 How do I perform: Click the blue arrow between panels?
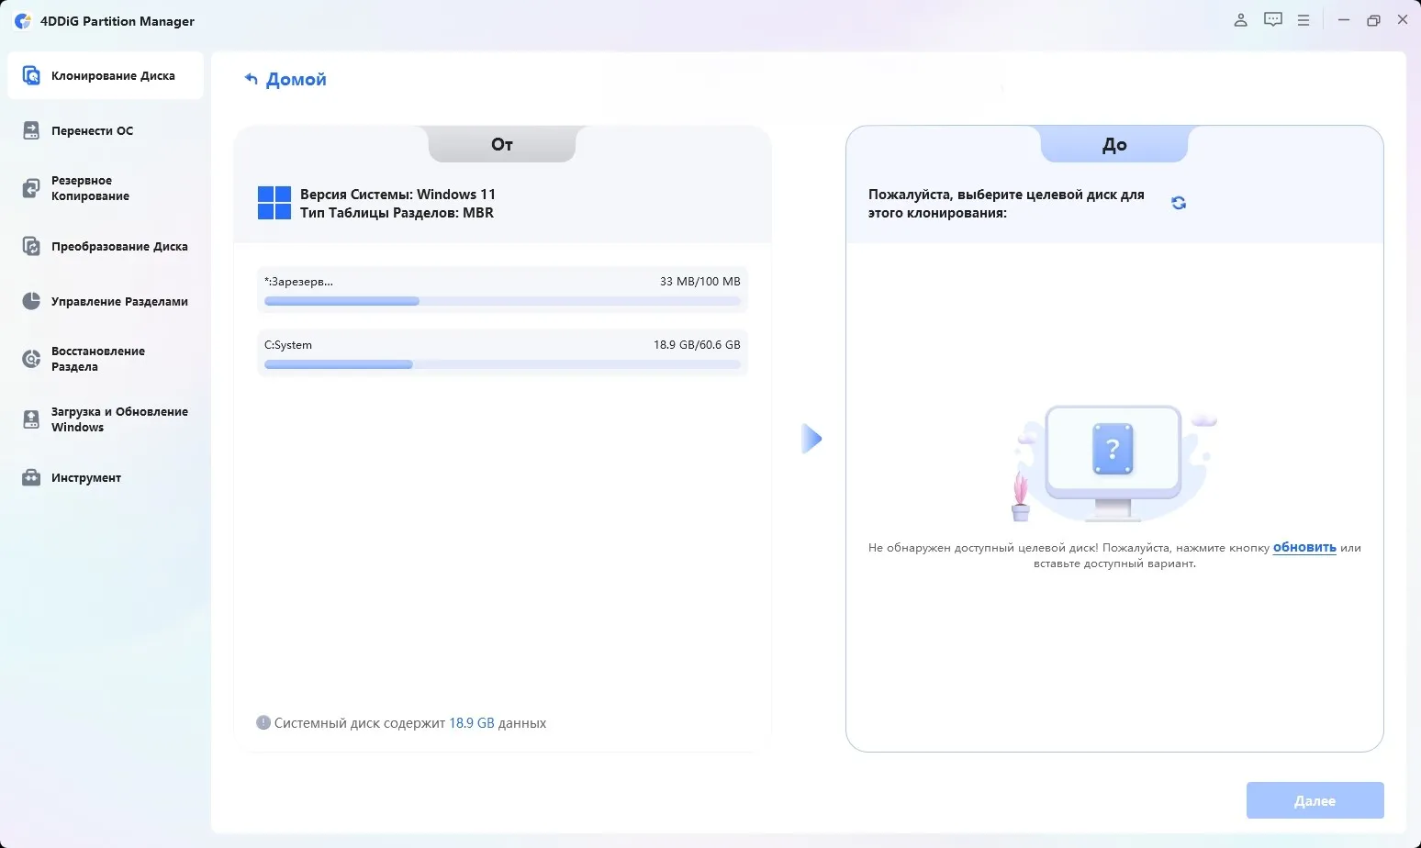tap(811, 439)
